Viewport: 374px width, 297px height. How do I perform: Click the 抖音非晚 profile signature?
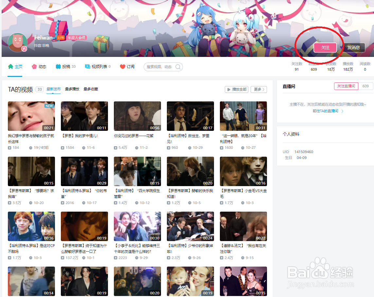pos(42,45)
